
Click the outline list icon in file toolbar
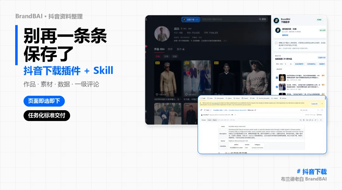pos(321,120)
